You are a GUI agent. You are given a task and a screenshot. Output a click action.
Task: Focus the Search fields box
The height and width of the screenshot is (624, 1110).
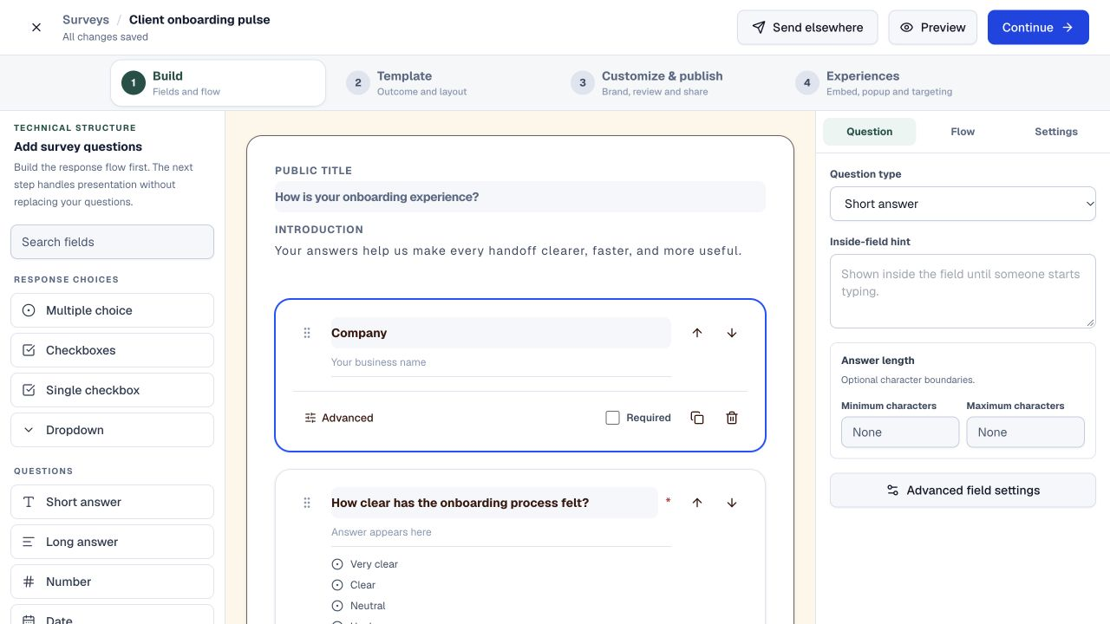[x=112, y=242]
